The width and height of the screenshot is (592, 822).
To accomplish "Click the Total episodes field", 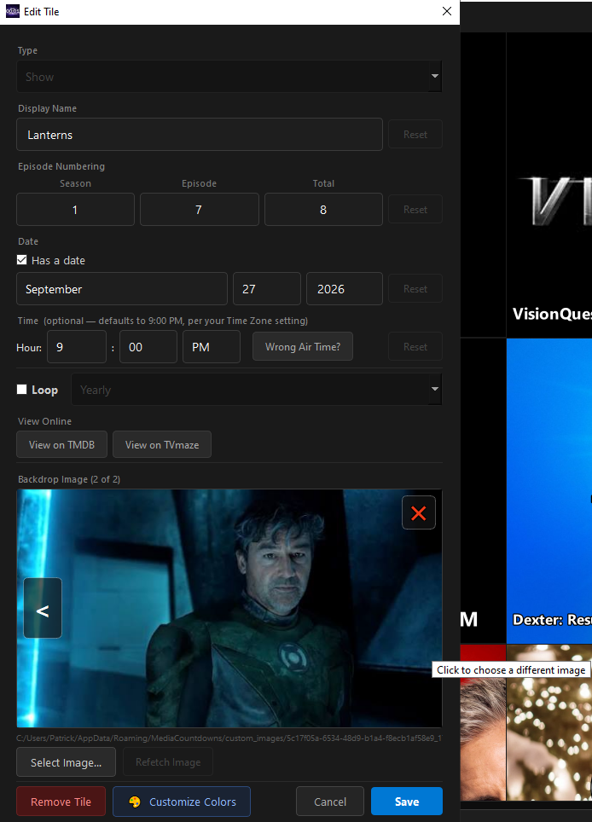I will [323, 210].
